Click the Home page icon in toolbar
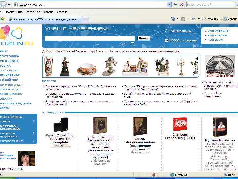The height and width of the screenshot is (179, 238). click(173, 19)
